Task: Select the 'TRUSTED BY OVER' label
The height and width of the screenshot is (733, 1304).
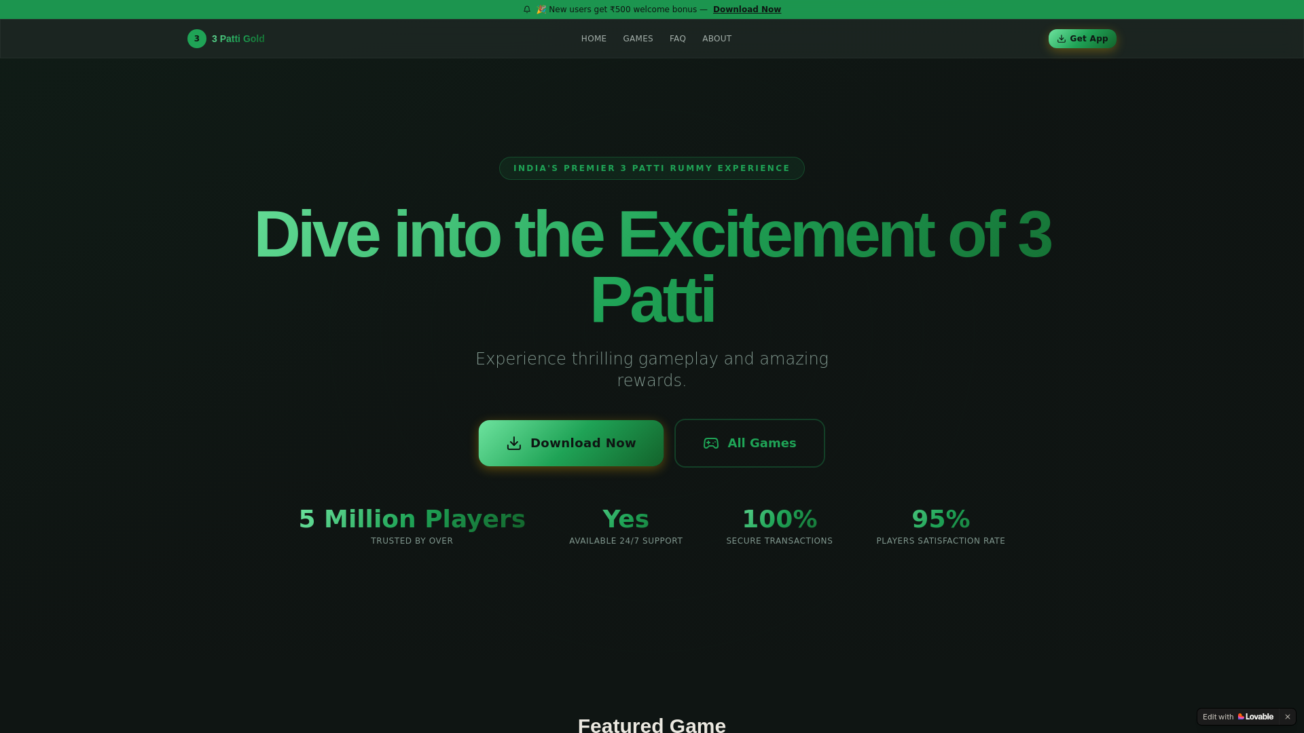Action: click(412, 541)
